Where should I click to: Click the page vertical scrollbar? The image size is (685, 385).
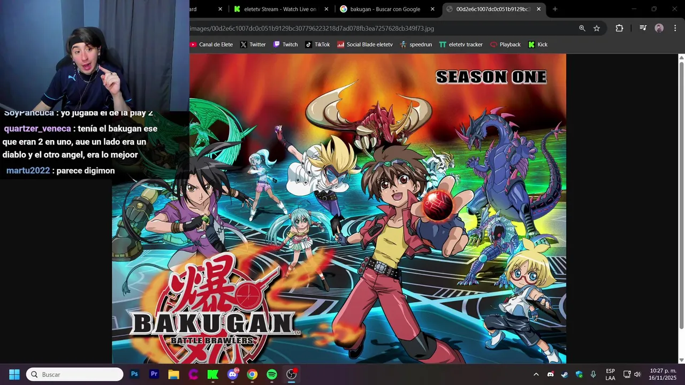[x=681, y=195]
